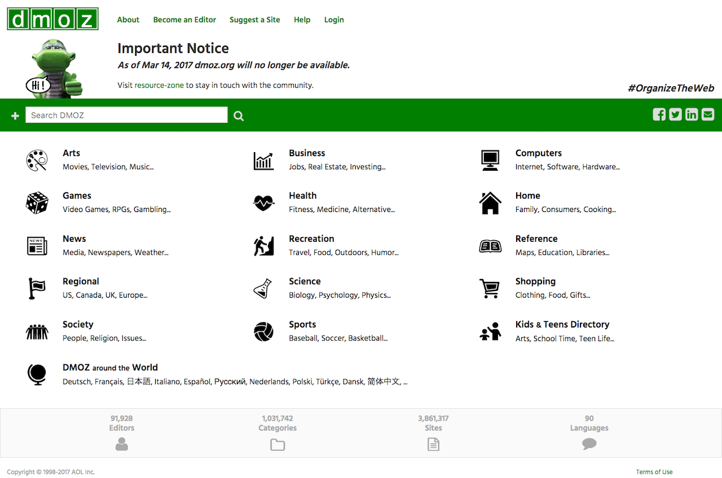Open the Terms of Use link
Viewport: 722px width, 478px height.
click(654, 472)
